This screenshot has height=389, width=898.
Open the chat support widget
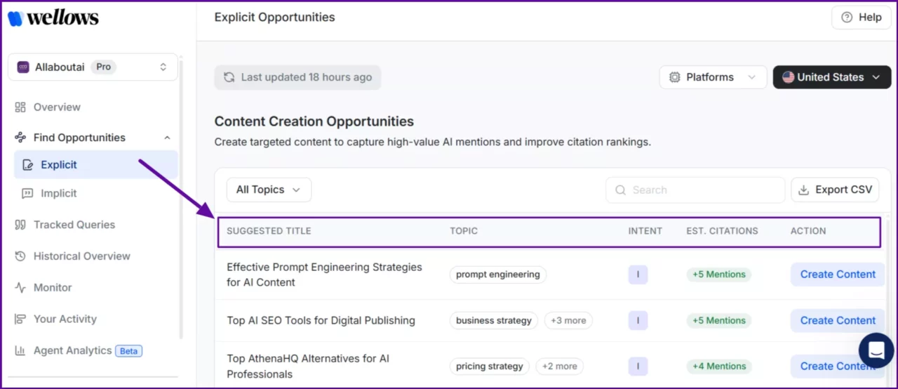(x=876, y=350)
